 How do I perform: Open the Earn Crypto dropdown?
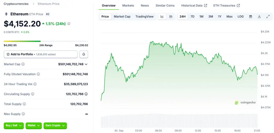[55, 125]
